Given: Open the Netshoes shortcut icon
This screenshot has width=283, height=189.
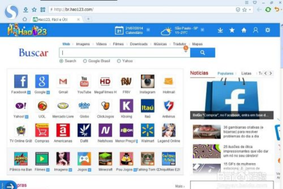Looking at the screenshot, I should (x=105, y=130).
